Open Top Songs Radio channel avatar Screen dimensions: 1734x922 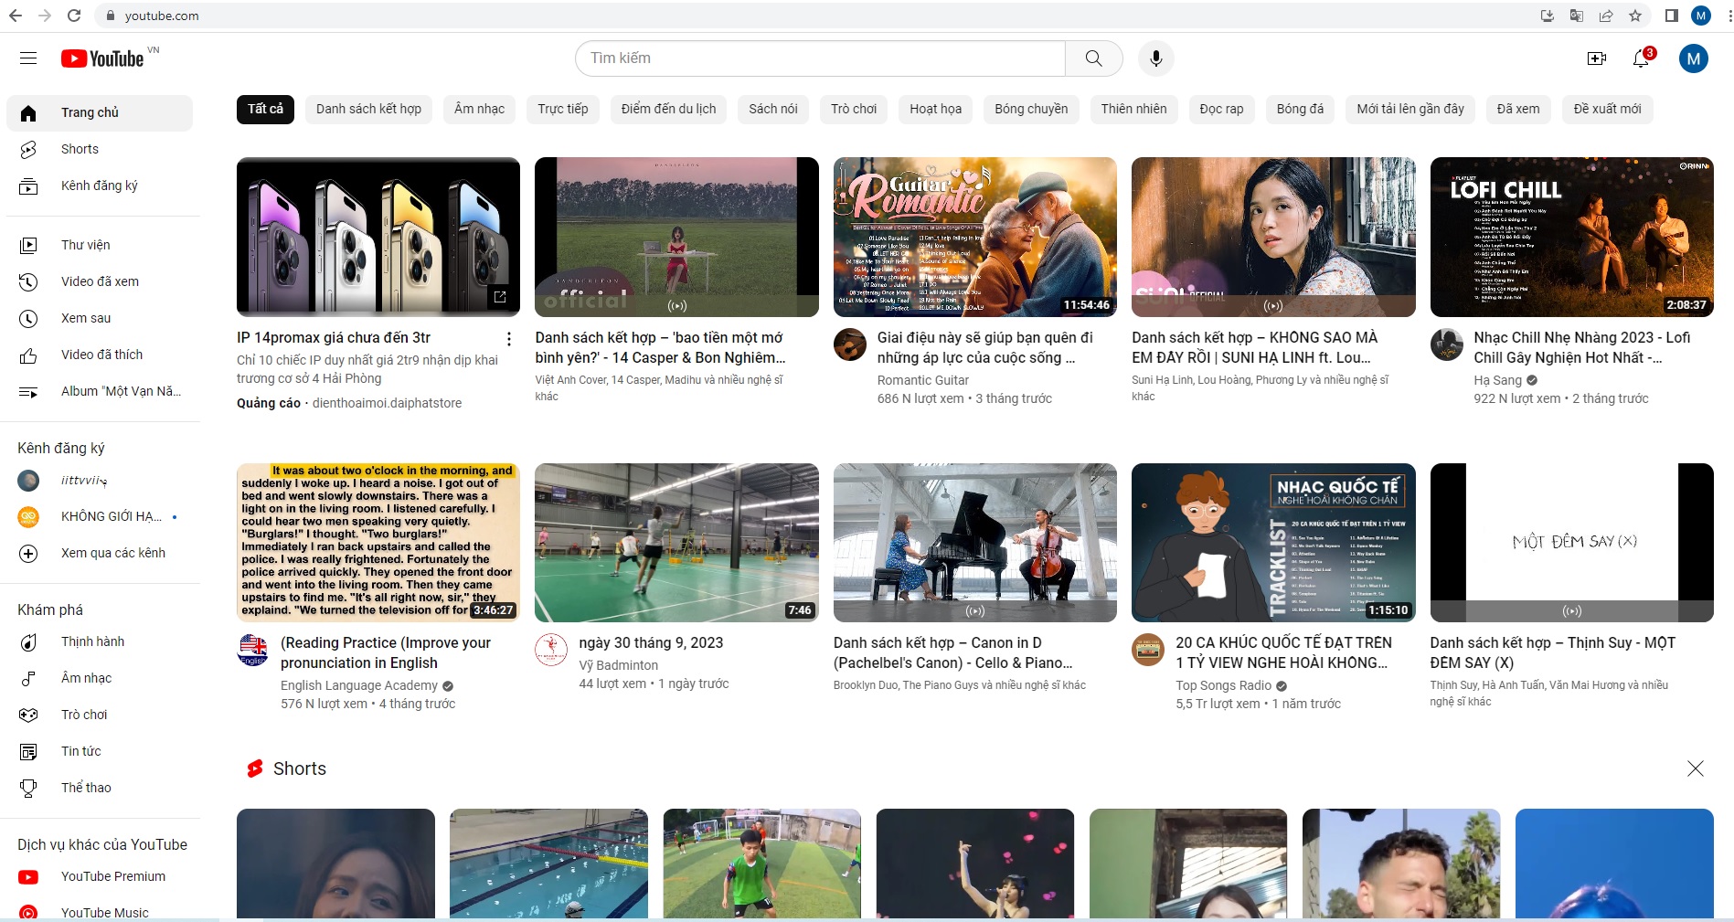(x=1148, y=650)
